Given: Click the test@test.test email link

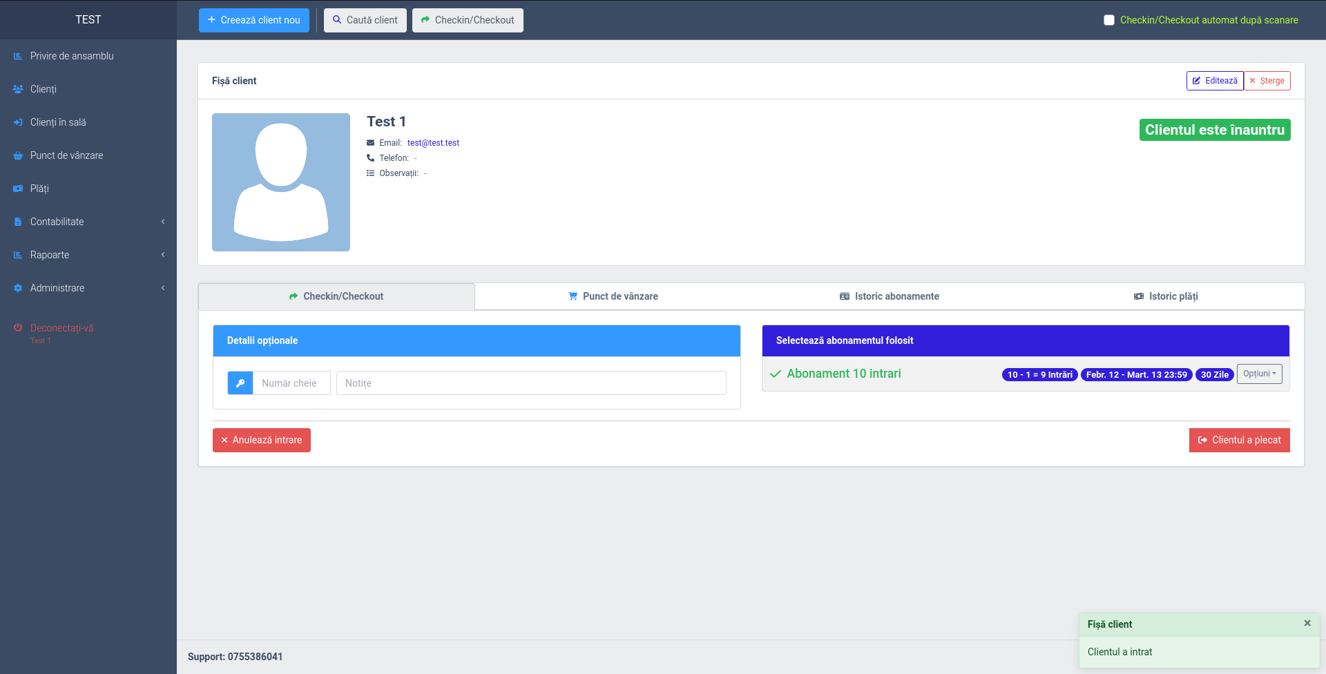Looking at the screenshot, I should click(433, 143).
